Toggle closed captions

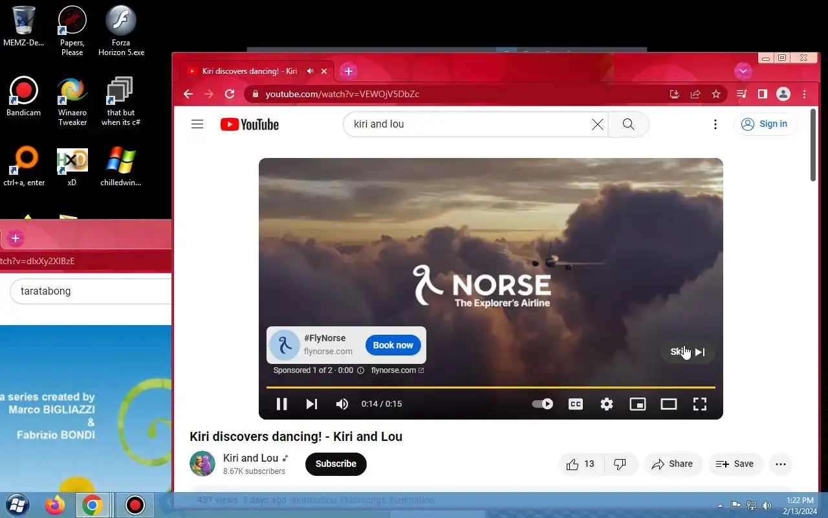coord(576,404)
